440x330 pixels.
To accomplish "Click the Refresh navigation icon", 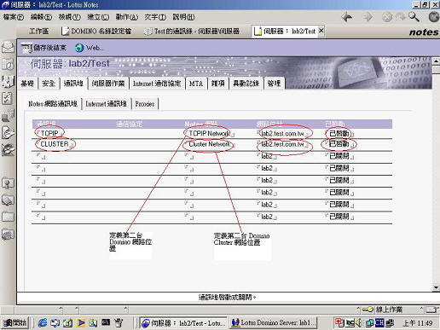I will [400, 17].
